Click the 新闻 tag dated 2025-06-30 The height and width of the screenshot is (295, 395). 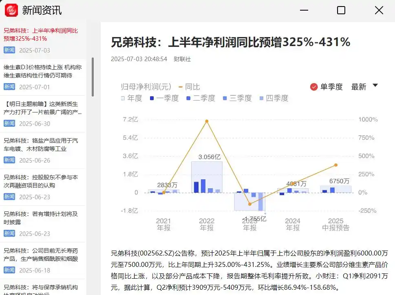pyautogui.click(x=9, y=123)
